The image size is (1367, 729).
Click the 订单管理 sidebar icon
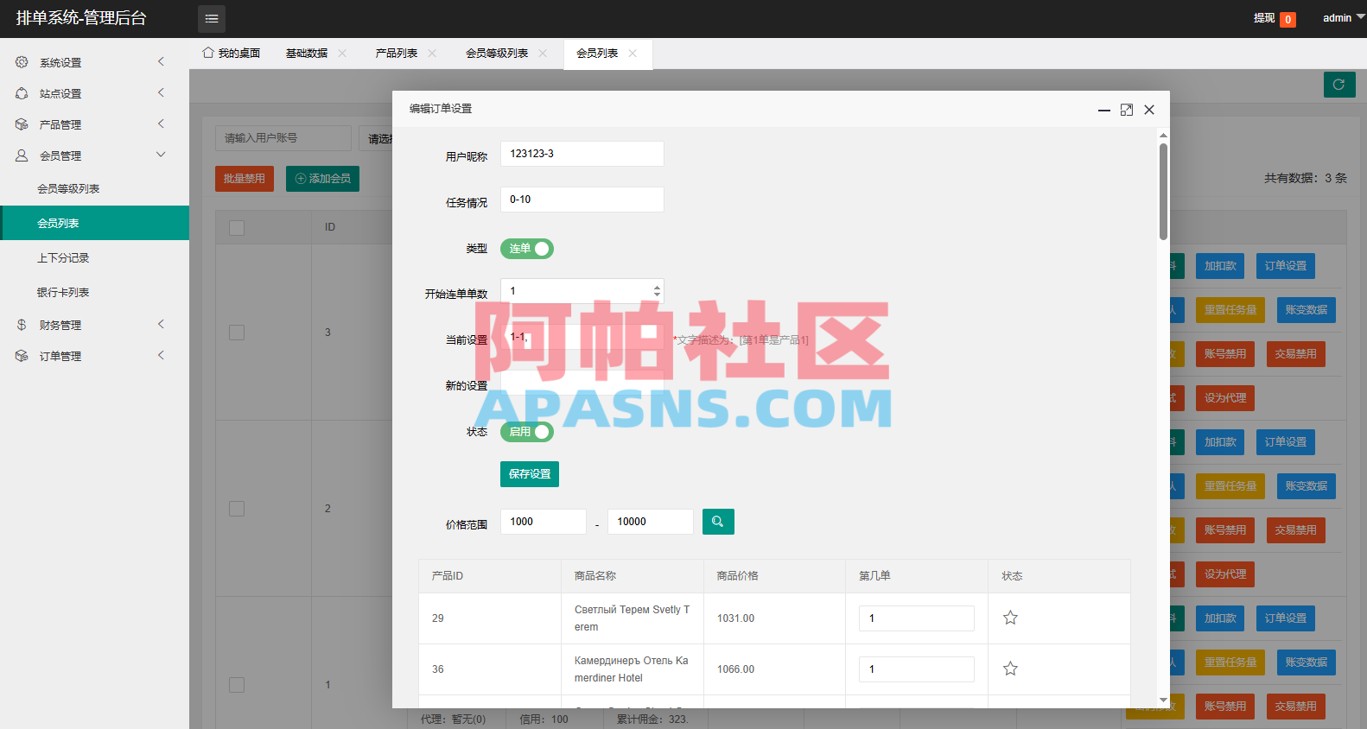pyautogui.click(x=22, y=356)
